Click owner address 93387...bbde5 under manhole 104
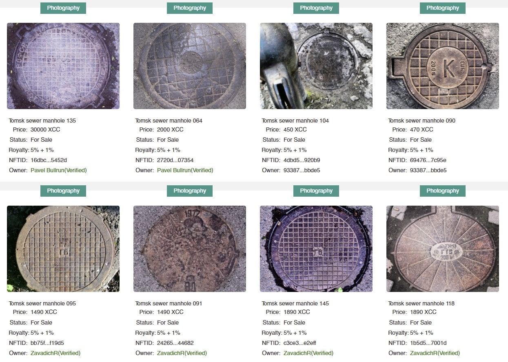508x362 pixels. [x=302, y=170]
